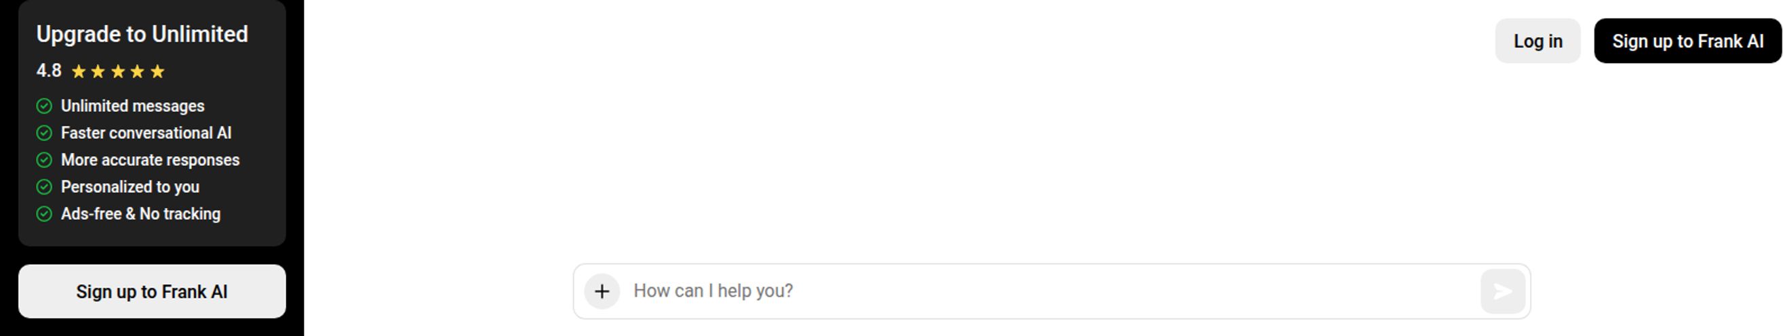Focus the How can I help you field

[1051, 291]
